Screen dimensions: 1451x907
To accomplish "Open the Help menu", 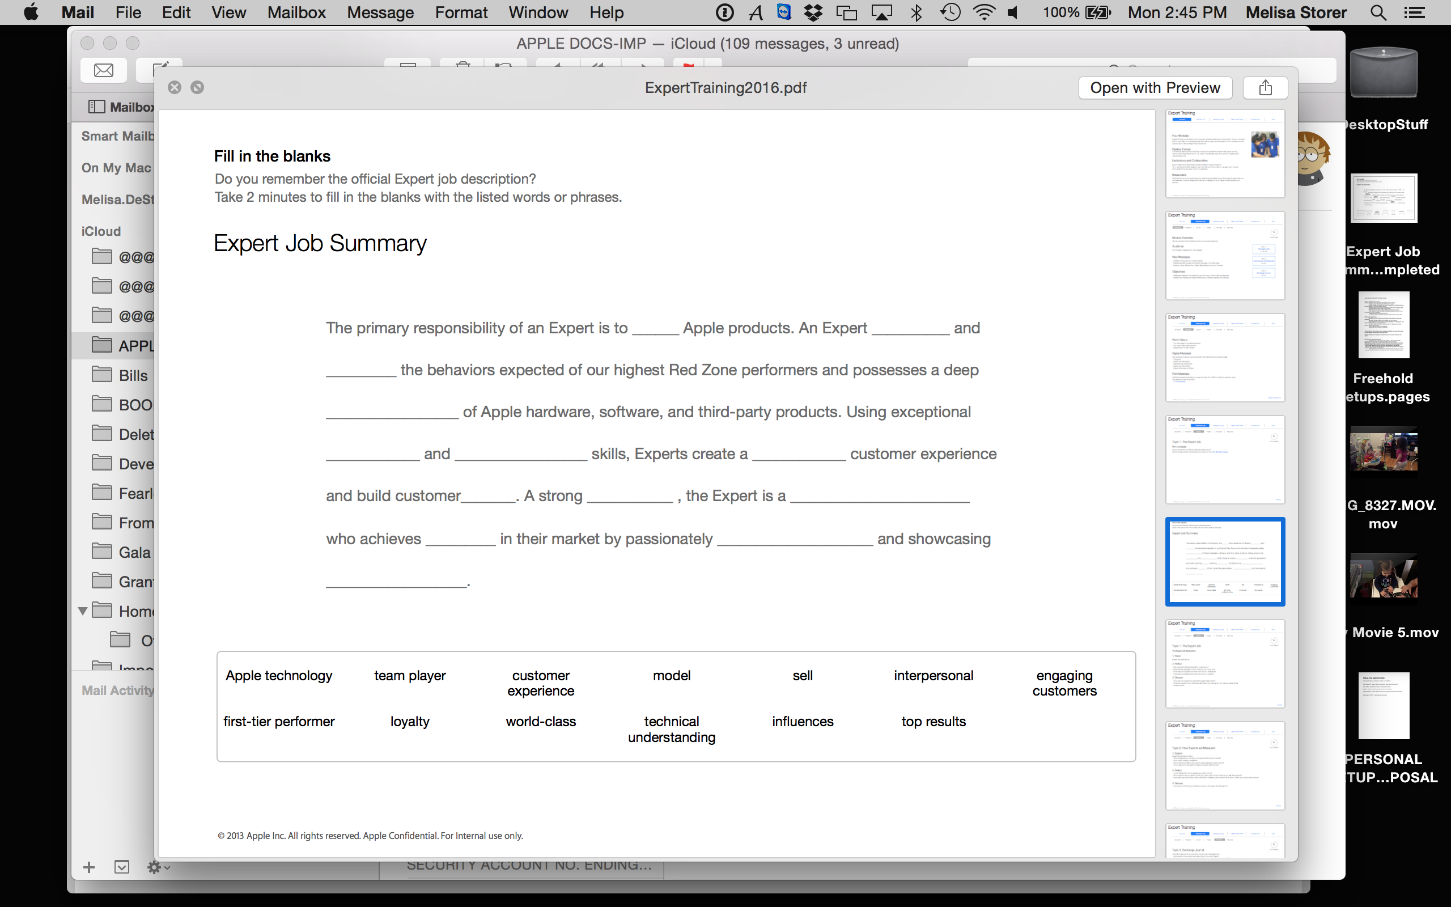I will click(606, 12).
